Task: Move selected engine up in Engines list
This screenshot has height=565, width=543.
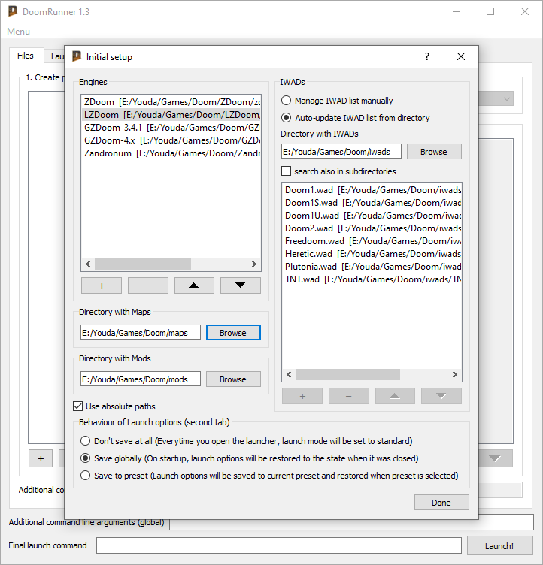Action: pyautogui.click(x=194, y=286)
